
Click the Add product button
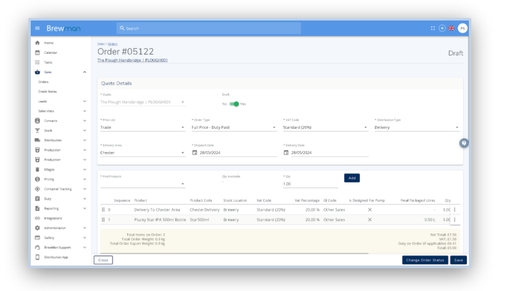click(x=352, y=178)
